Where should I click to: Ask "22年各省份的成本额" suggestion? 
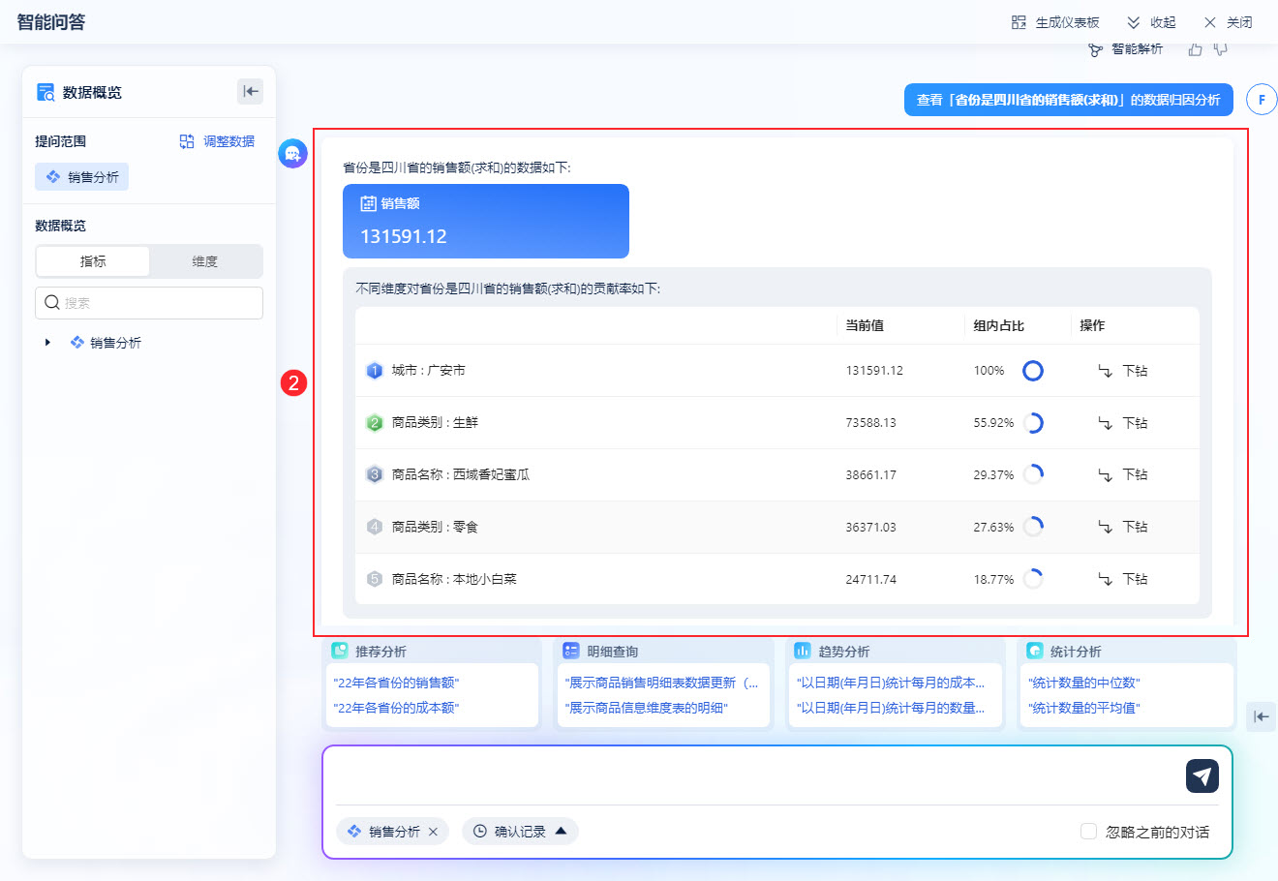point(396,709)
